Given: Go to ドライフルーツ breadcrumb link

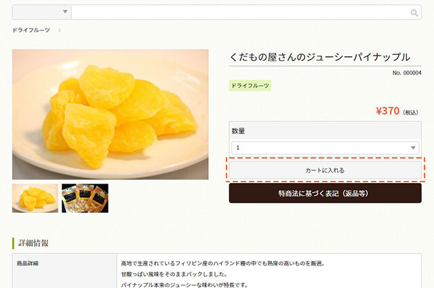Looking at the screenshot, I should coord(31,30).
